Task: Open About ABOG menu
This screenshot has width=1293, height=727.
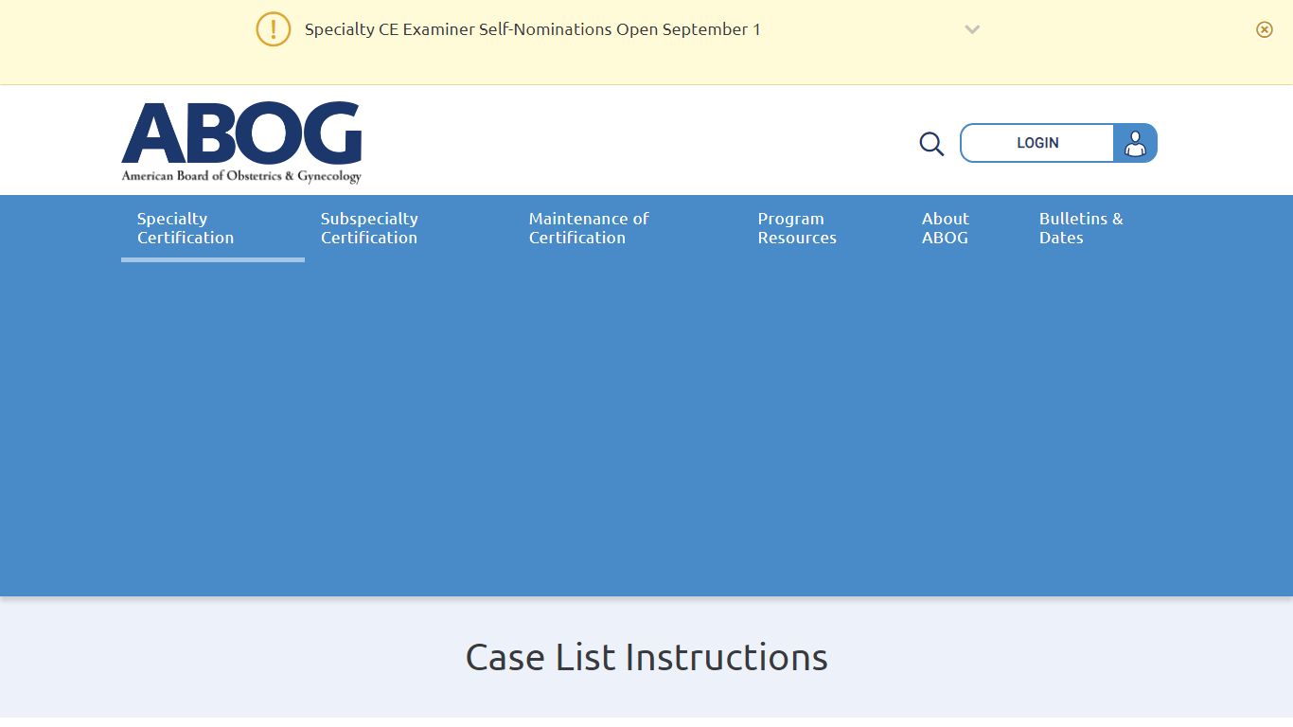Action: click(946, 228)
